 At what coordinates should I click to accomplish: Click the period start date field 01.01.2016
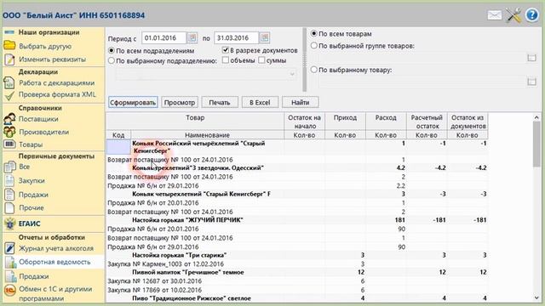(x=164, y=37)
